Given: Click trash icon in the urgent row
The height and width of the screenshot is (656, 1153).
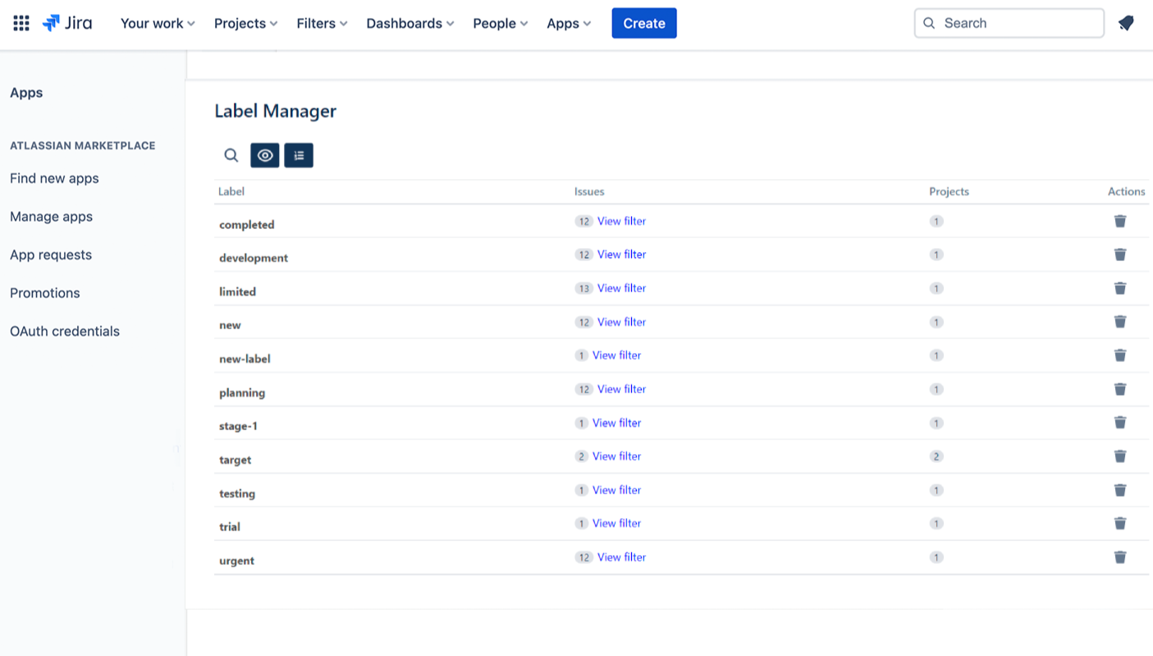Looking at the screenshot, I should pos(1119,557).
